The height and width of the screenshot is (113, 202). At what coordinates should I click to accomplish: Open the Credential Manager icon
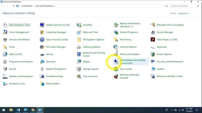(42, 32)
